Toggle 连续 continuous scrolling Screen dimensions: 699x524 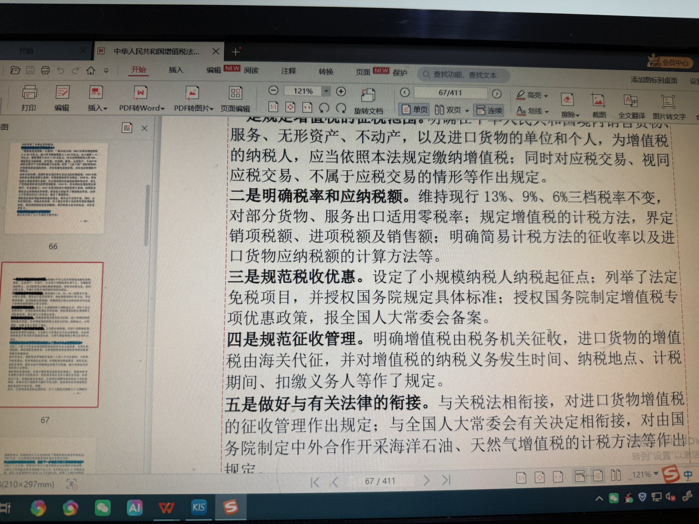[489, 110]
